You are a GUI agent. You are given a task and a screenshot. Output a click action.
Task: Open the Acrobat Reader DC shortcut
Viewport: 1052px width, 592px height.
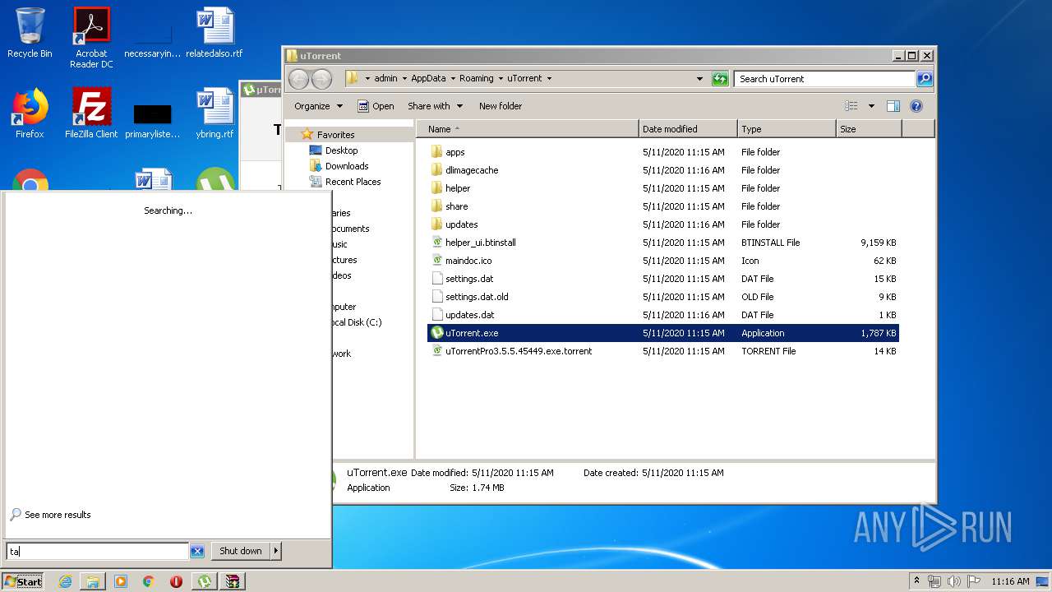pos(91,37)
